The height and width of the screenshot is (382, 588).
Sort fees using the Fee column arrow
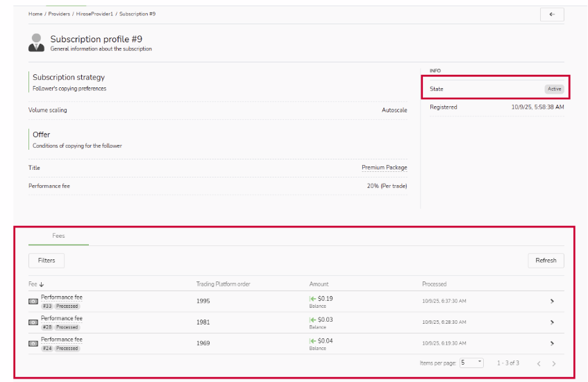pos(41,284)
